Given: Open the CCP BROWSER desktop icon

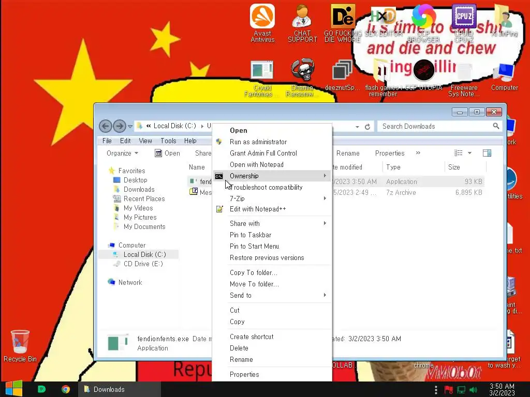Looking at the screenshot, I should [x=423, y=23].
